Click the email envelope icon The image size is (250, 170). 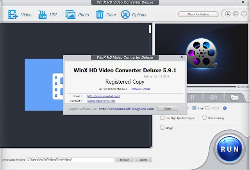point(236,14)
